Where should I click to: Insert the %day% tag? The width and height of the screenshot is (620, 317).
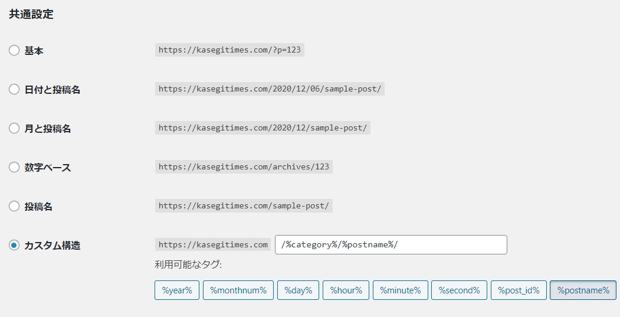pos(298,290)
